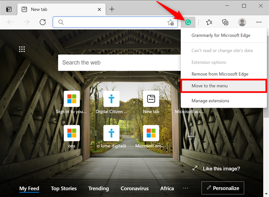269x197 pixels.
Task: Choose 'Remove from Microsoft Edge'
Action: (224, 74)
